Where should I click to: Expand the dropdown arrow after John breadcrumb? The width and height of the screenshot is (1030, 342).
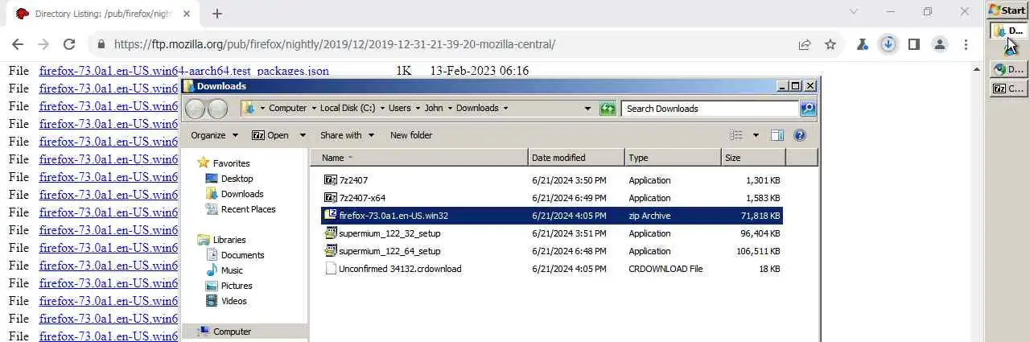450,109
